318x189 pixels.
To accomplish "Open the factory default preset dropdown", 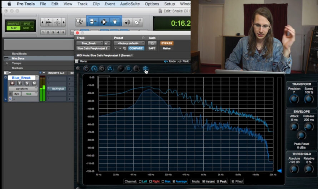I will click(x=129, y=43).
